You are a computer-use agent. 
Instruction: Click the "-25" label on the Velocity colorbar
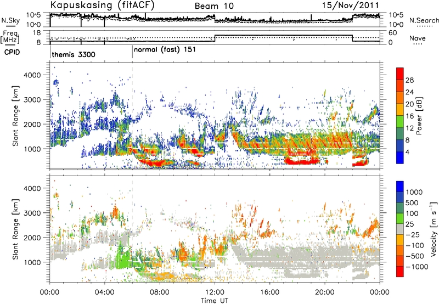pos(412,234)
